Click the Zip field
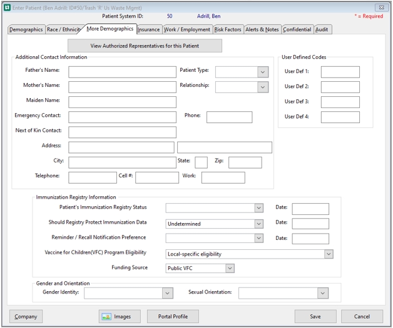The width and height of the screenshot is (393, 328). coord(245,162)
